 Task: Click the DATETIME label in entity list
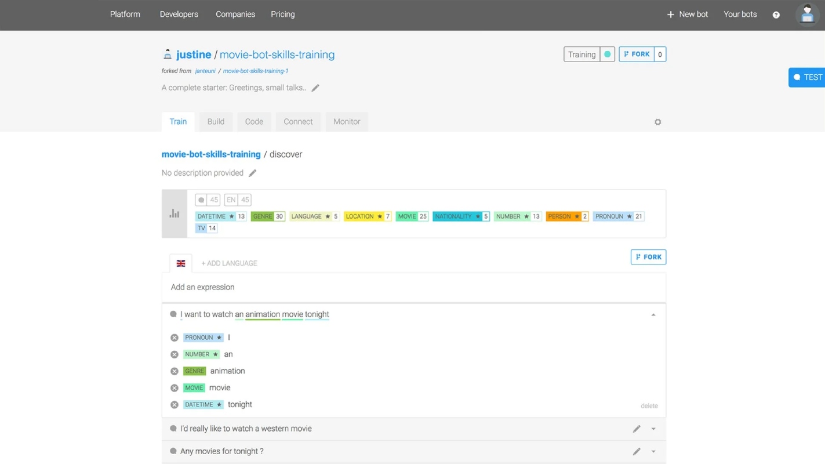coord(203,405)
